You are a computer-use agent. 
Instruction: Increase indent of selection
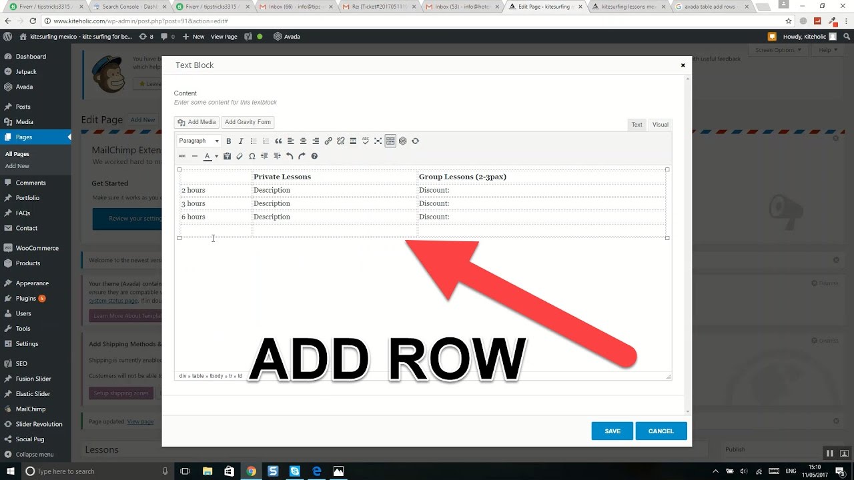[x=277, y=156]
